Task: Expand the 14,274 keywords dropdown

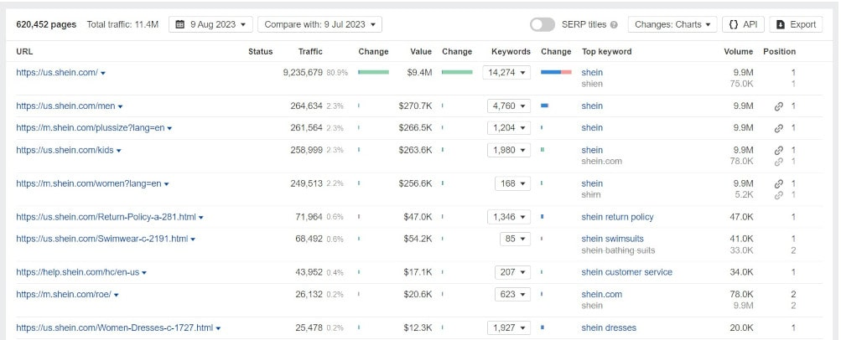Action: pos(508,73)
